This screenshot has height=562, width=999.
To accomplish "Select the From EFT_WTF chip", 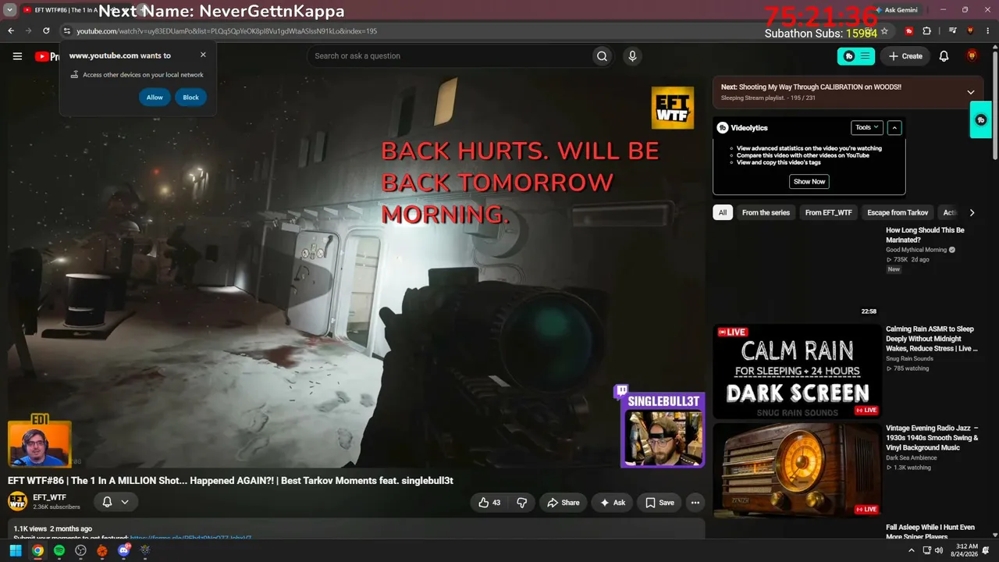I will pyautogui.click(x=829, y=212).
